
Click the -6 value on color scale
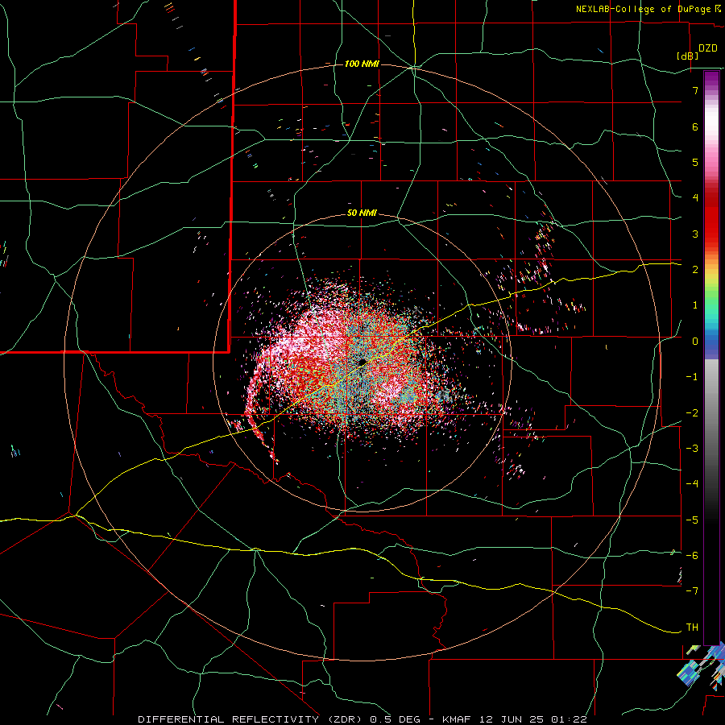tap(692, 555)
